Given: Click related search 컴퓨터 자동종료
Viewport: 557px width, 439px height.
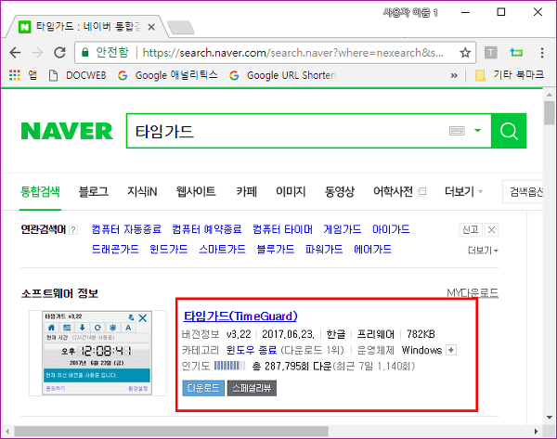Looking at the screenshot, I should click(126, 229).
